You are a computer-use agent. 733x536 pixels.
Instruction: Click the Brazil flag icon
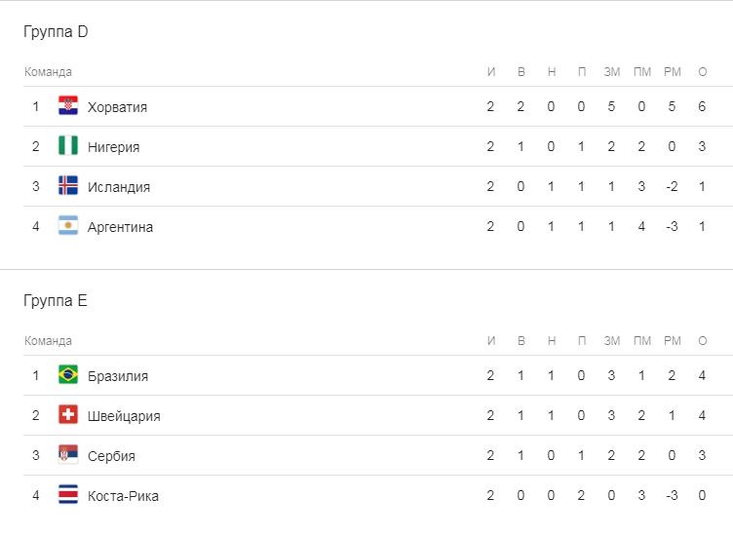(x=68, y=375)
